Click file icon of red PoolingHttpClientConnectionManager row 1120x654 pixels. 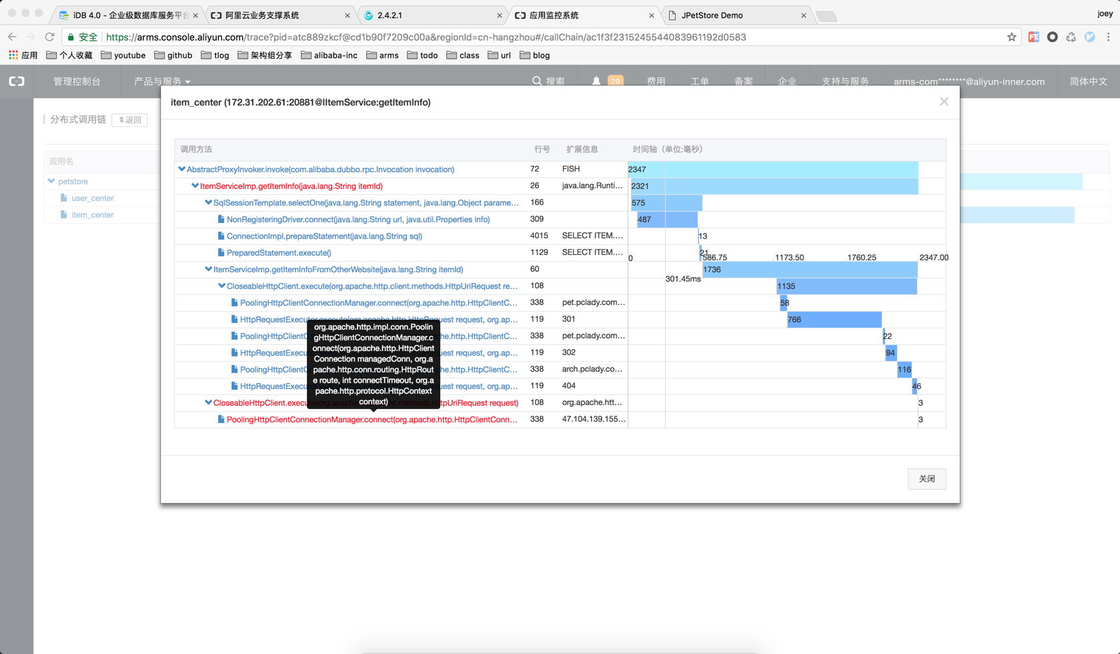coord(221,420)
